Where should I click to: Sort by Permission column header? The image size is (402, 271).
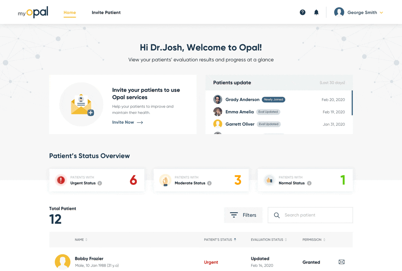[314, 240]
